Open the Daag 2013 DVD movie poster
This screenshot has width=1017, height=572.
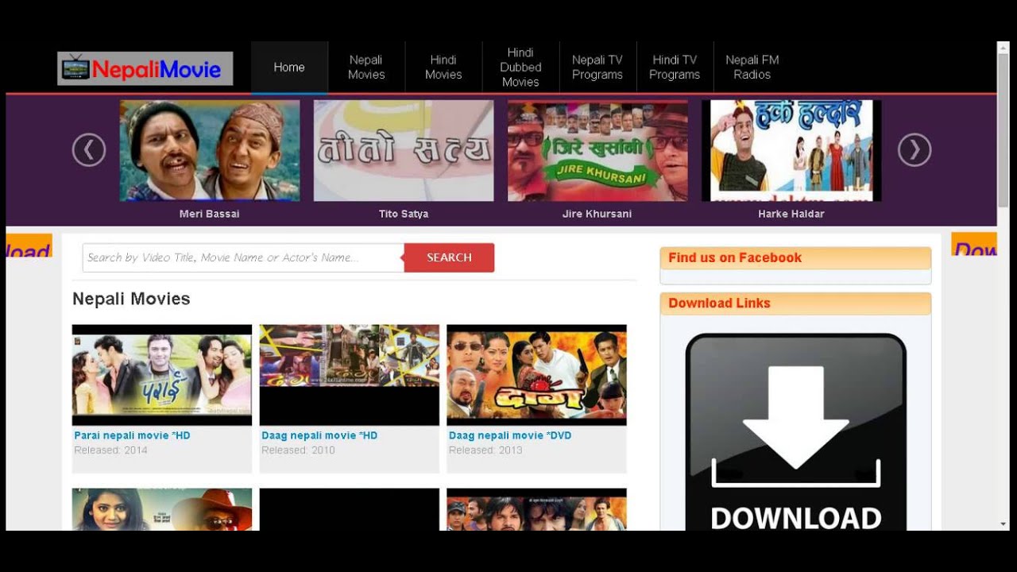tap(537, 375)
